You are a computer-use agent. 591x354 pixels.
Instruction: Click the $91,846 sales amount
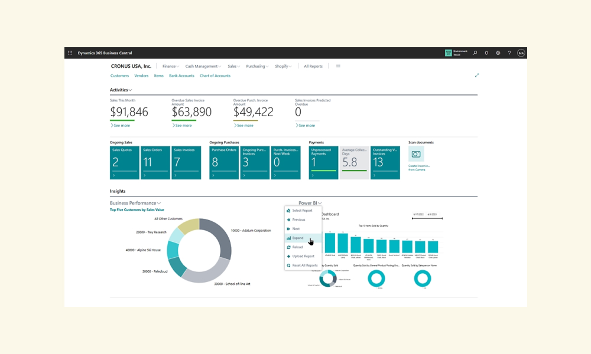[x=129, y=112]
